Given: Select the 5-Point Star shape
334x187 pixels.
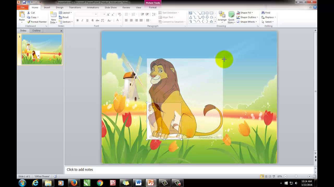Looking at the screenshot, I should (x=211, y=21).
